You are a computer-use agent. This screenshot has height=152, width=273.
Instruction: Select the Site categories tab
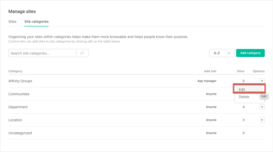tap(36, 21)
